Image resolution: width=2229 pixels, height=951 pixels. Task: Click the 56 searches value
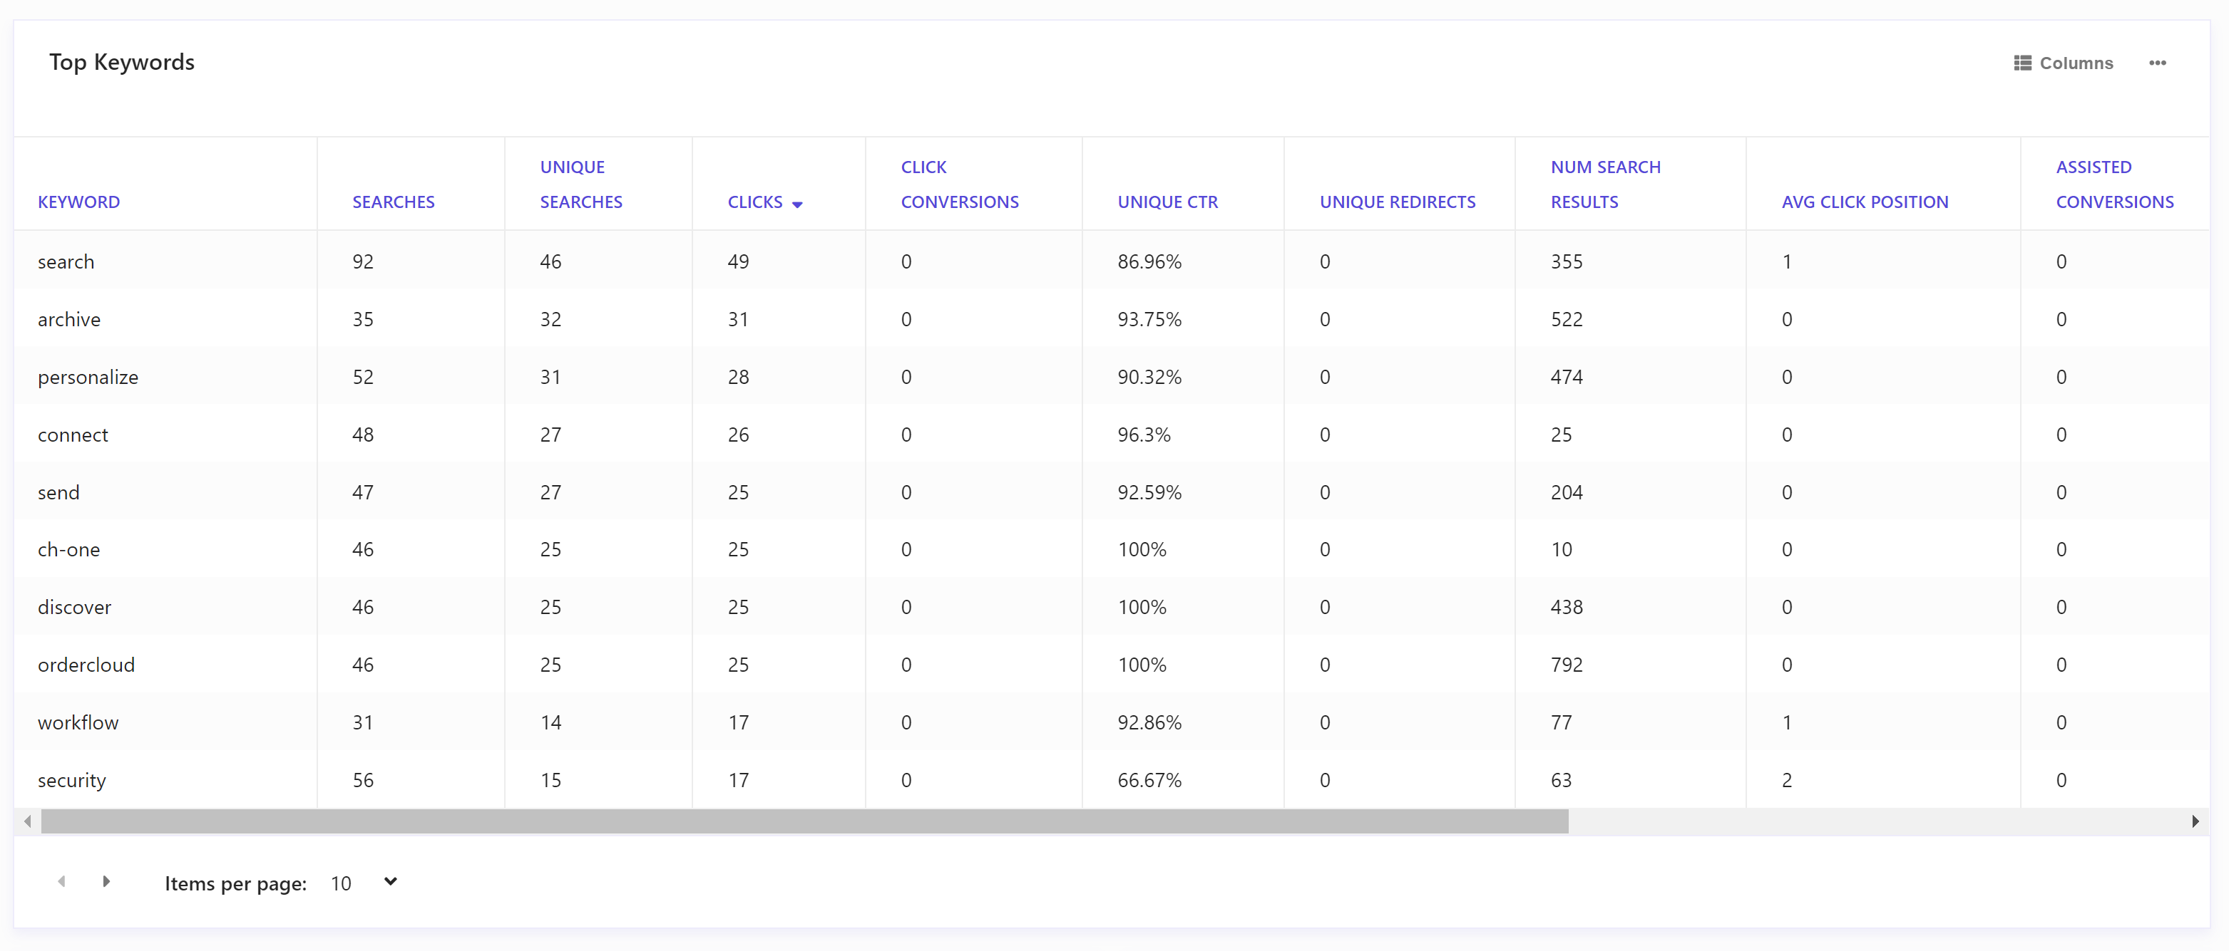click(x=362, y=780)
